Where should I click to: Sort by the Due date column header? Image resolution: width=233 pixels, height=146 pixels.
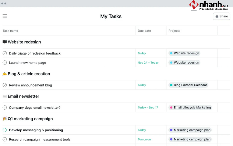click(144, 31)
